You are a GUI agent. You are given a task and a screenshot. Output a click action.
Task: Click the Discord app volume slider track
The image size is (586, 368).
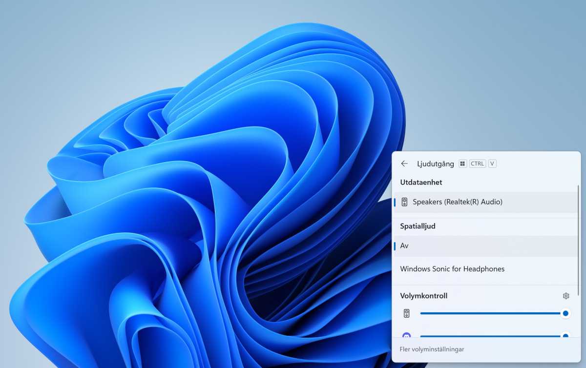tap(491, 336)
